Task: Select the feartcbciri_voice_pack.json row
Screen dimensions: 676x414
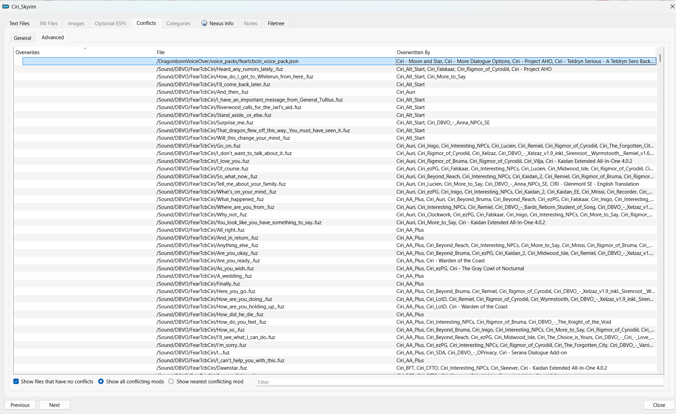Action: coord(339,61)
